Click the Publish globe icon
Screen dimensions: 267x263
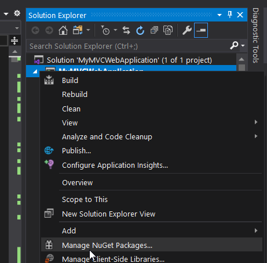click(49, 150)
